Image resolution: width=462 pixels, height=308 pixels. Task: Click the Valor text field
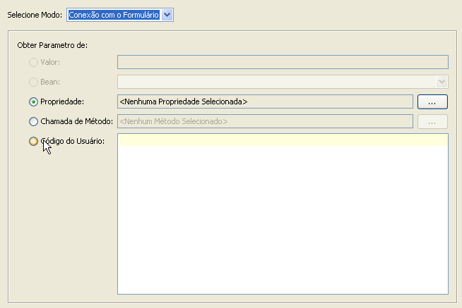click(283, 62)
